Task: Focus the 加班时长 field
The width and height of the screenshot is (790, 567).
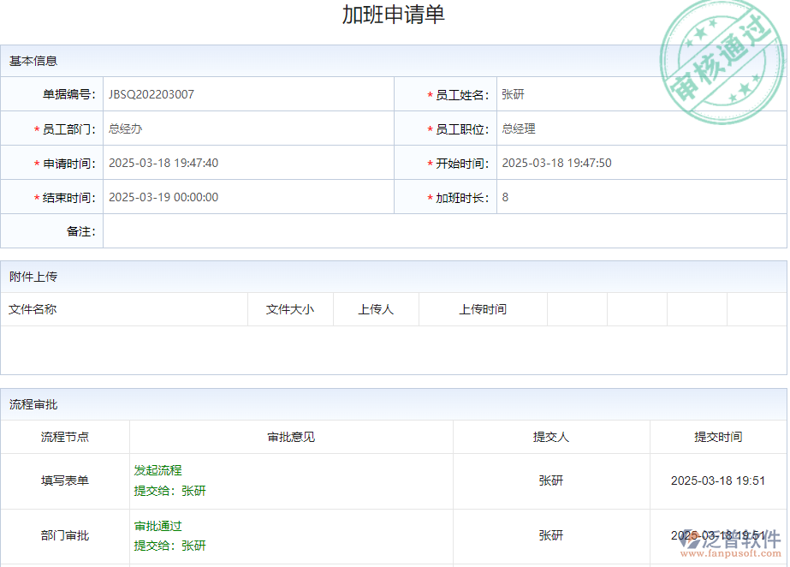Action: tap(640, 197)
